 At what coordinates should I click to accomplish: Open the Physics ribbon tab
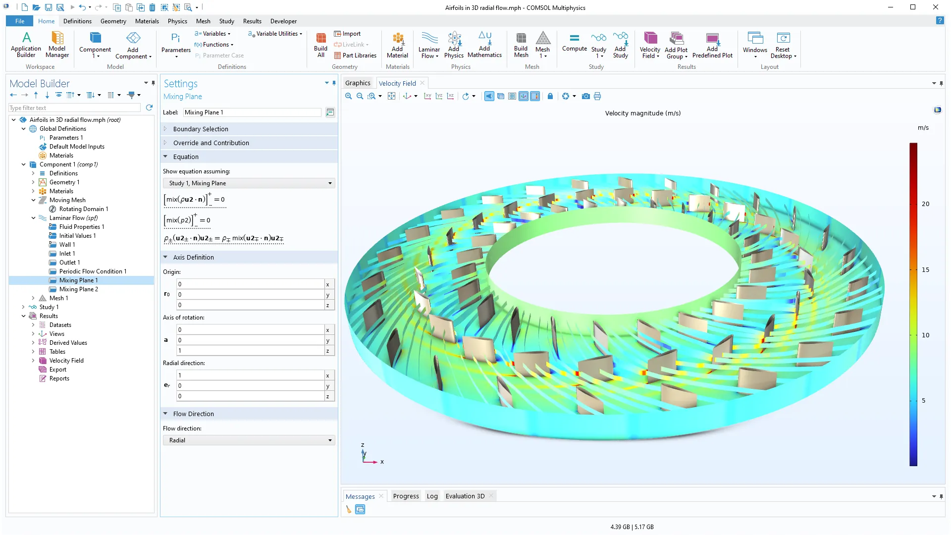point(177,21)
